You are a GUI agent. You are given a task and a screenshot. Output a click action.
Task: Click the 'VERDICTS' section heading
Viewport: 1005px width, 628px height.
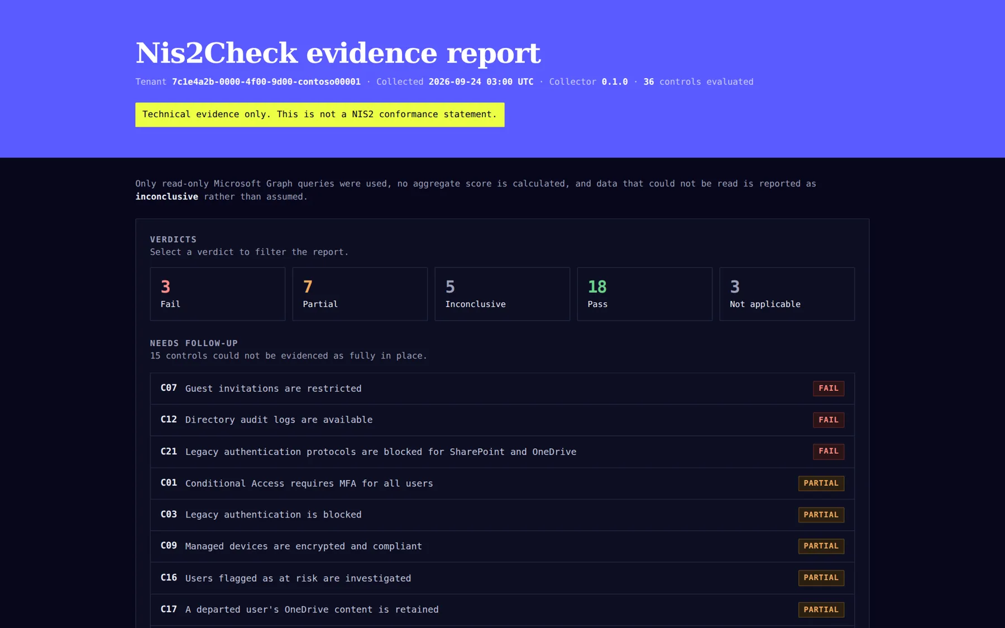[173, 239]
